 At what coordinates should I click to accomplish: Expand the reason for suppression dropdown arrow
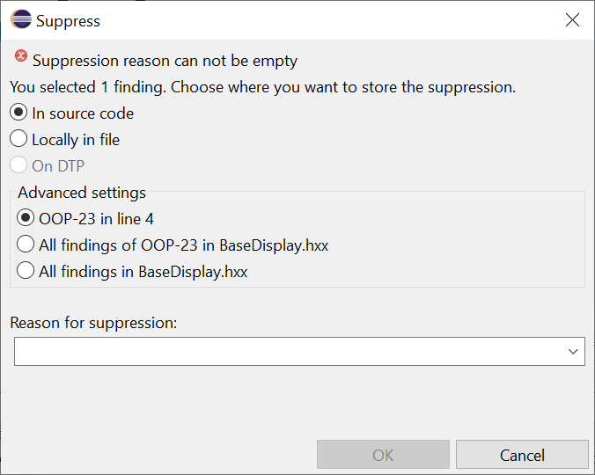pyautogui.click(x=573, y=352)
